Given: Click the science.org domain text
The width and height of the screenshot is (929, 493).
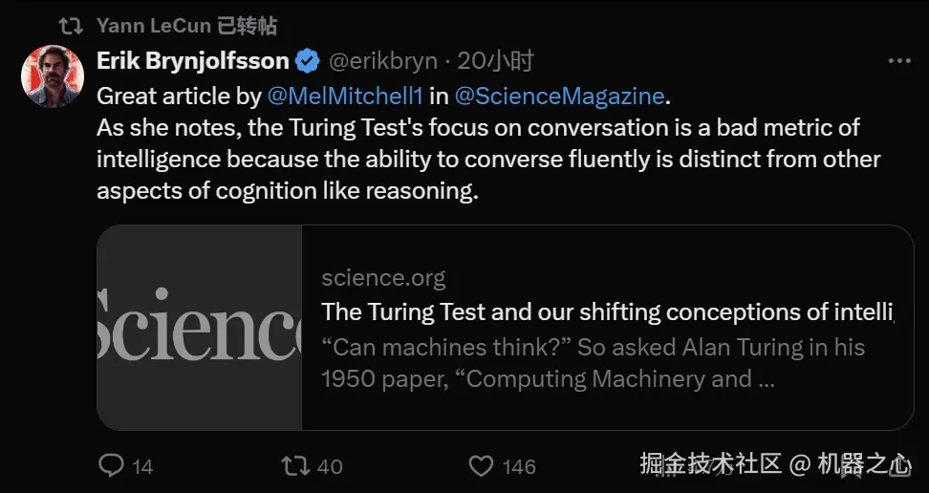Looking at the screenshot, I should 383,278.
